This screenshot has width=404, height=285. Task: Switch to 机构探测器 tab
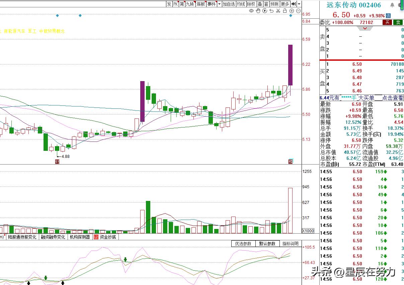(80, 237)
